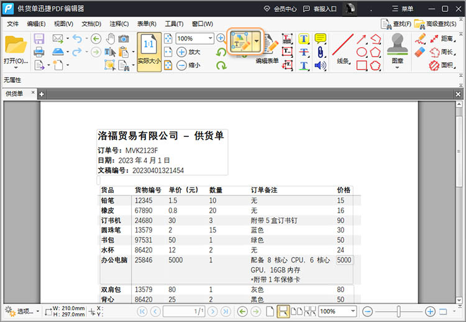Open the 注释(C) menu
The height and width of the screenshot is (322, 466).
coord(120,24)
